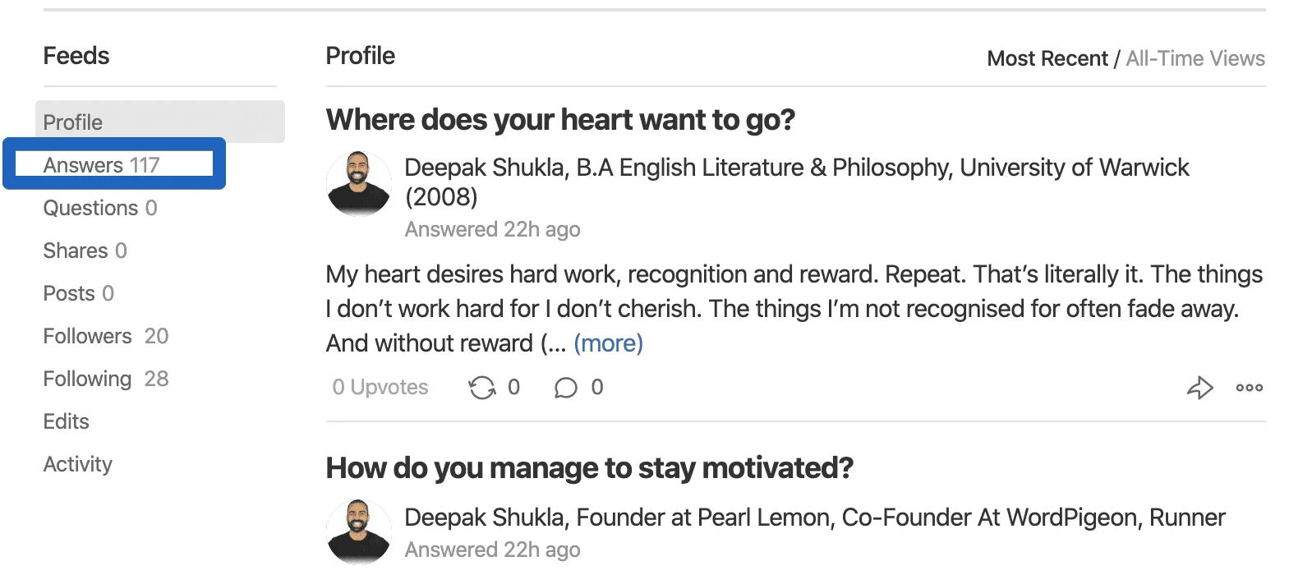
Task: Click Deepak Shukla's avatar on motivation answer
Action: point(359,531)
